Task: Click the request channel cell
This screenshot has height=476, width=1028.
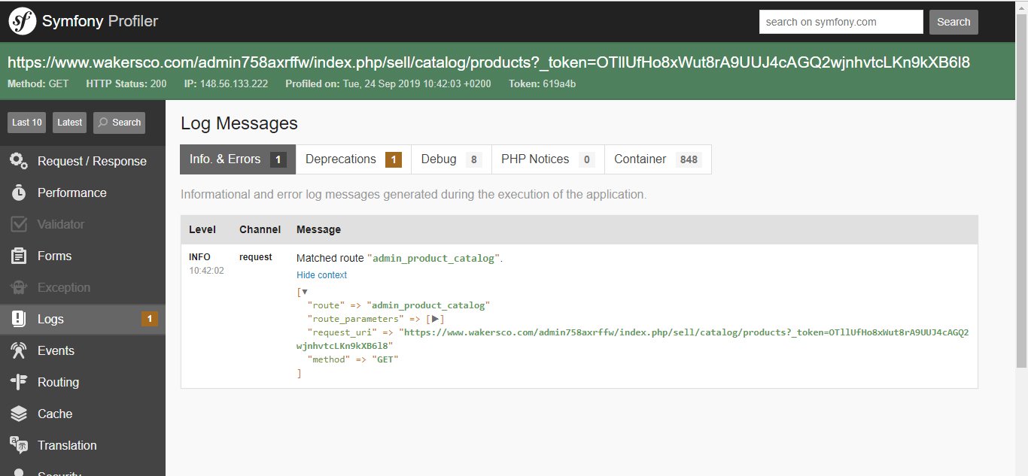Action: (x=255, y=257)
